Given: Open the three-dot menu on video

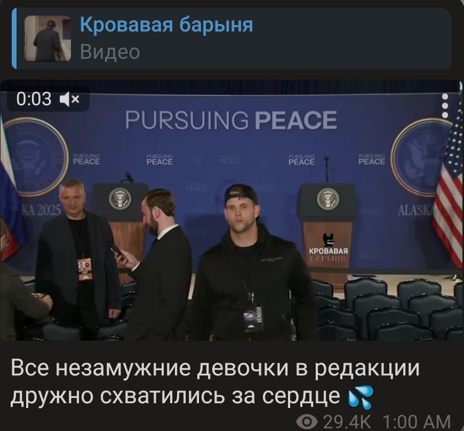Looking at the screenshot, I should 445,106.
